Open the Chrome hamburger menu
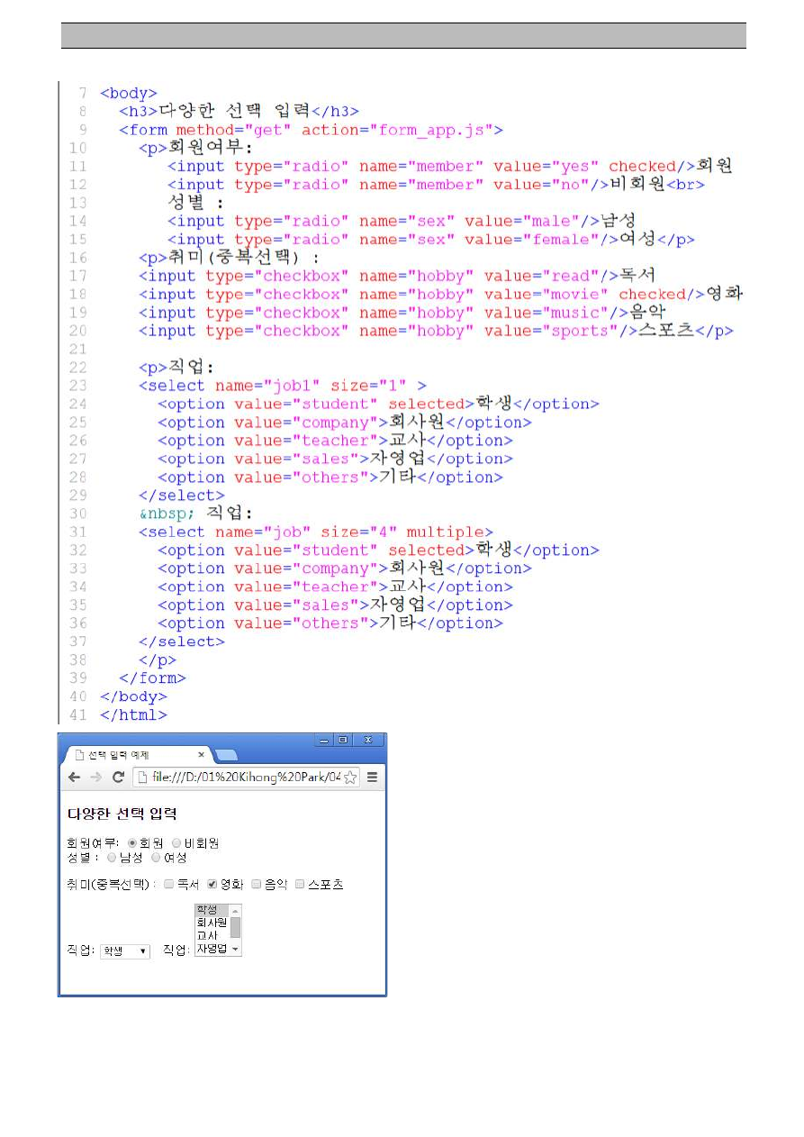Image resolution: width=804 pixels, height=1137 pixels. (372, 778)
